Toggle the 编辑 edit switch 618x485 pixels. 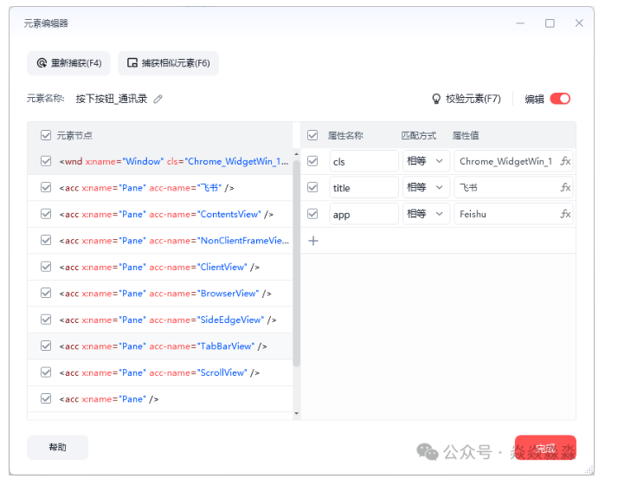pyautogui.click(x=560, y=99)
